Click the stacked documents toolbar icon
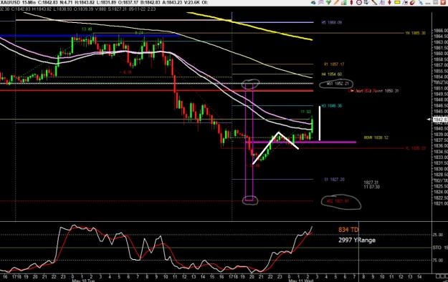448x282 pixels. pyautogui.click(x=366, y=2)
